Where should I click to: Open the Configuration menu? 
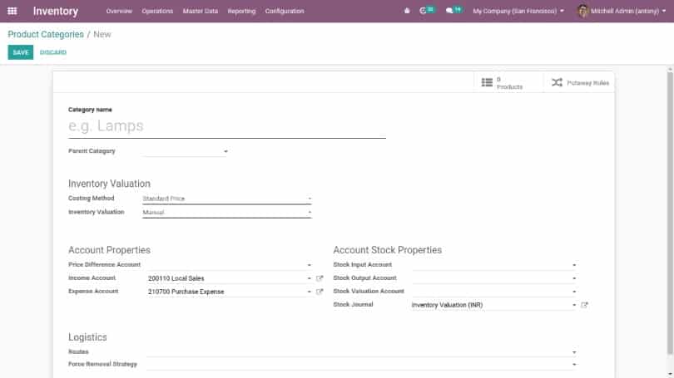point(285,12)
